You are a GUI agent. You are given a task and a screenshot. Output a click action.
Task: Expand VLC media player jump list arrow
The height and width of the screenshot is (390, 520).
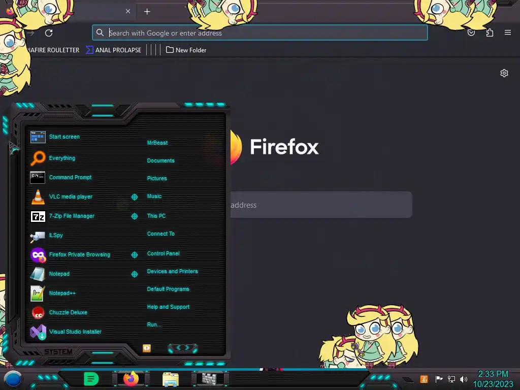tap(134, 197)
